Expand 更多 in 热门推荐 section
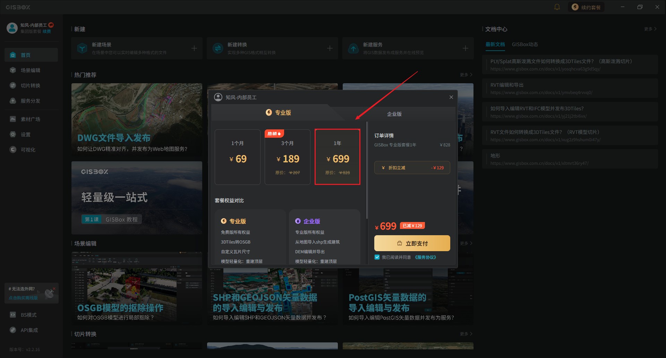Viewport: 666px width, 358px height. coord(466,75)
